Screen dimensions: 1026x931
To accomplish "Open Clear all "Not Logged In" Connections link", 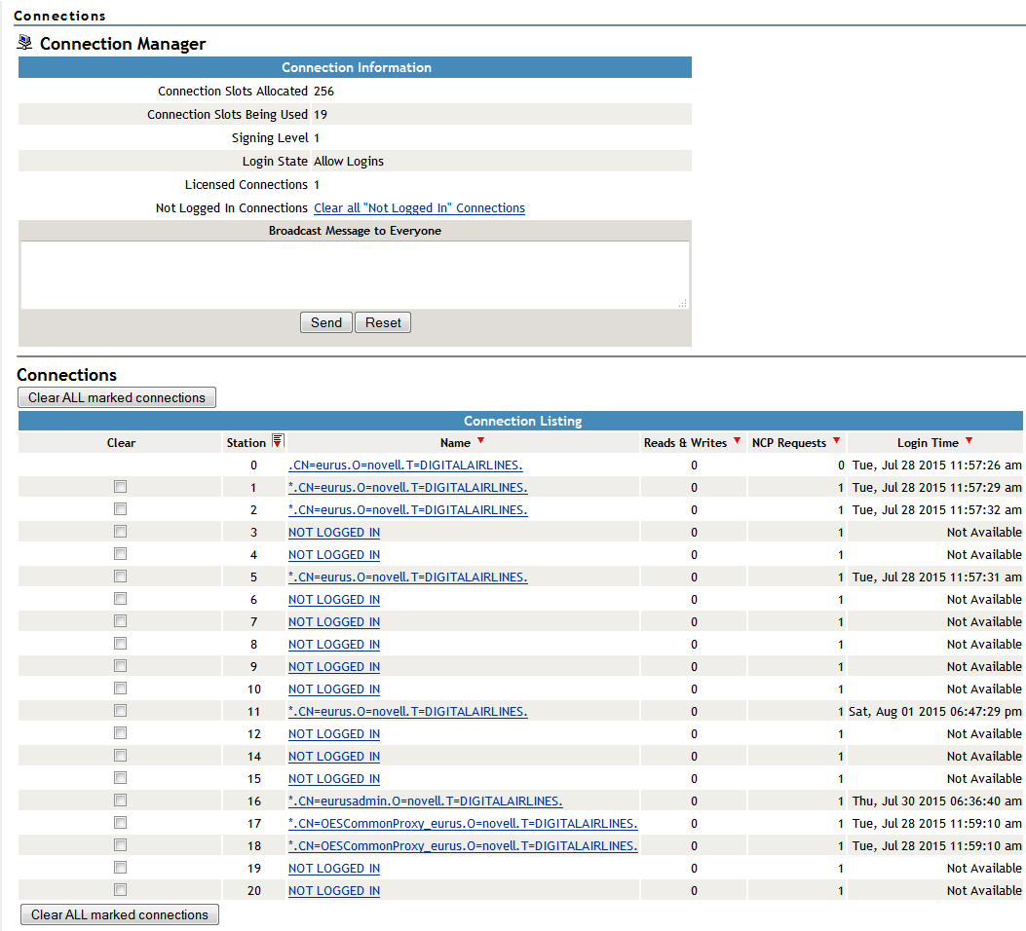I will (419, 208).
